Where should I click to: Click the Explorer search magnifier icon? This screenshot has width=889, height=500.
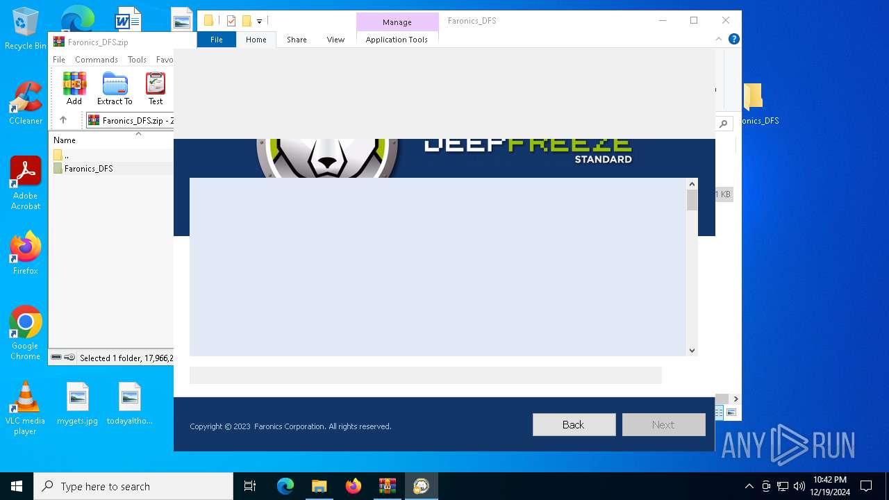pos(724,124)
